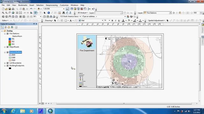This screenshot has height=114, width=204.
Task: Select the New Text tool on Drawing toolbar
Action: (70, 21)
